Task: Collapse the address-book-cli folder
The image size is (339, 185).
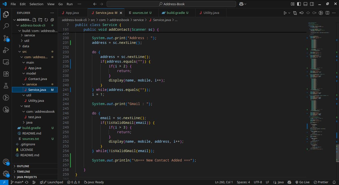Action: 34,25
